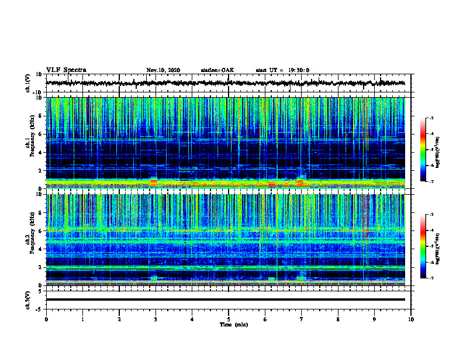Screen dimensions: 463x358
Task: Click inside the ch.1 spectrogram panel
Action: [225, 143]
